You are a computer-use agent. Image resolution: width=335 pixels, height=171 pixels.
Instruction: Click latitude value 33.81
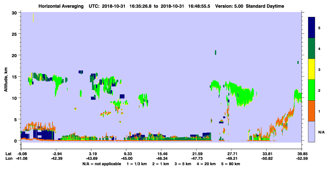(266, 154)
